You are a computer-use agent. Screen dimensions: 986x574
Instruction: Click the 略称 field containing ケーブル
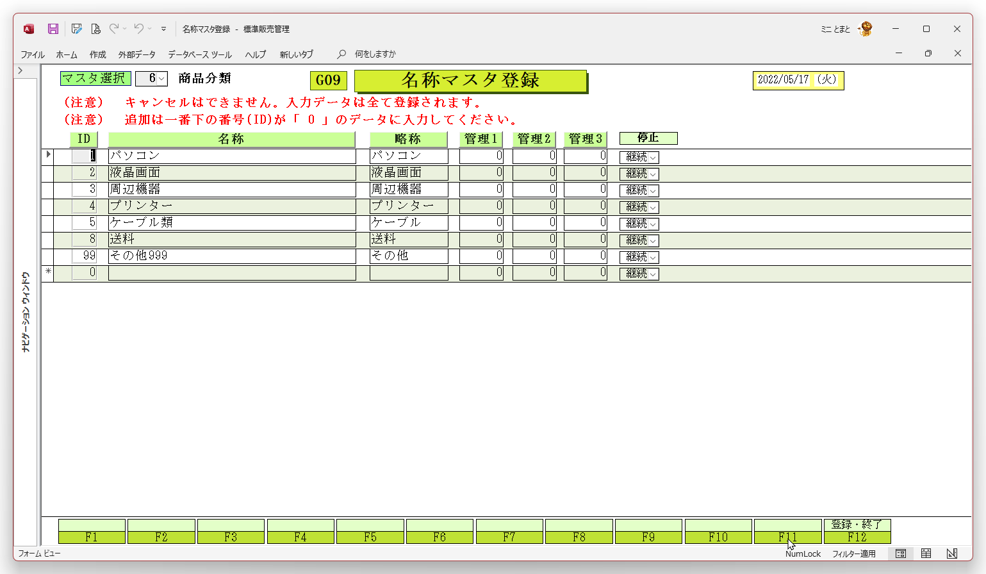point(409,222)
